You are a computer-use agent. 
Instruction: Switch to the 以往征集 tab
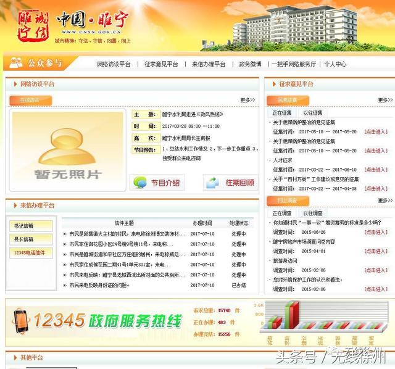point(313,113)
